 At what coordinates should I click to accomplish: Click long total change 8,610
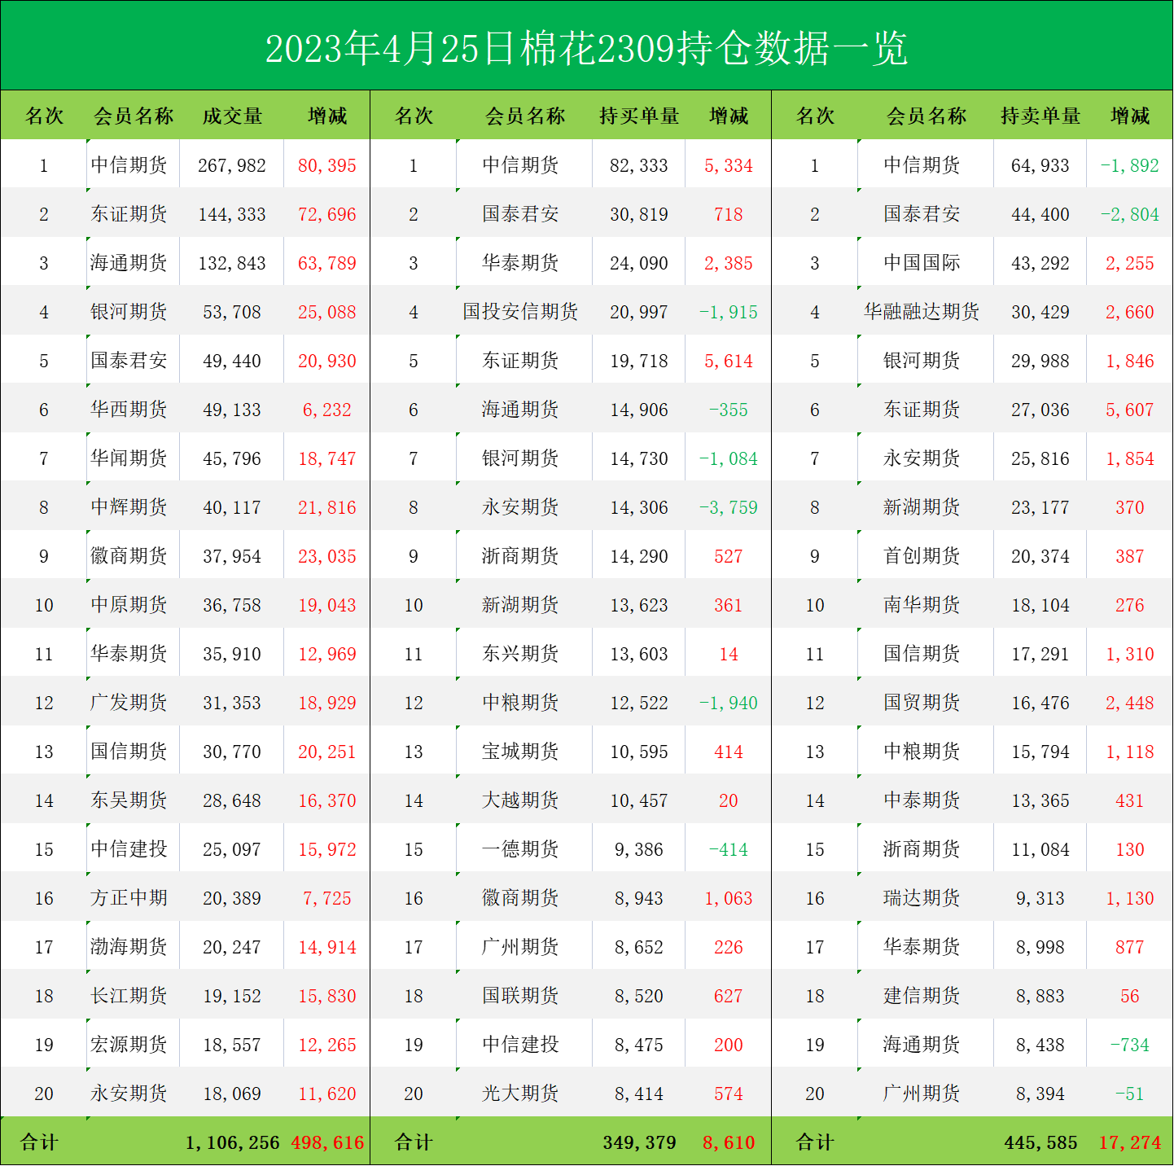(x=729, y=1142)
